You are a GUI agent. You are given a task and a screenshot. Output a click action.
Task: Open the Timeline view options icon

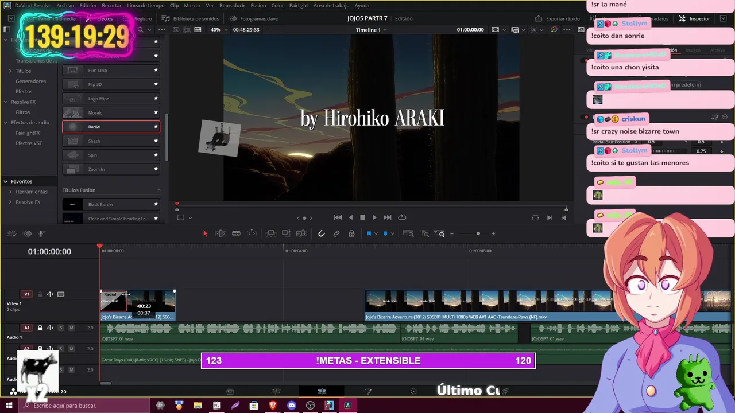click(11, 233)
